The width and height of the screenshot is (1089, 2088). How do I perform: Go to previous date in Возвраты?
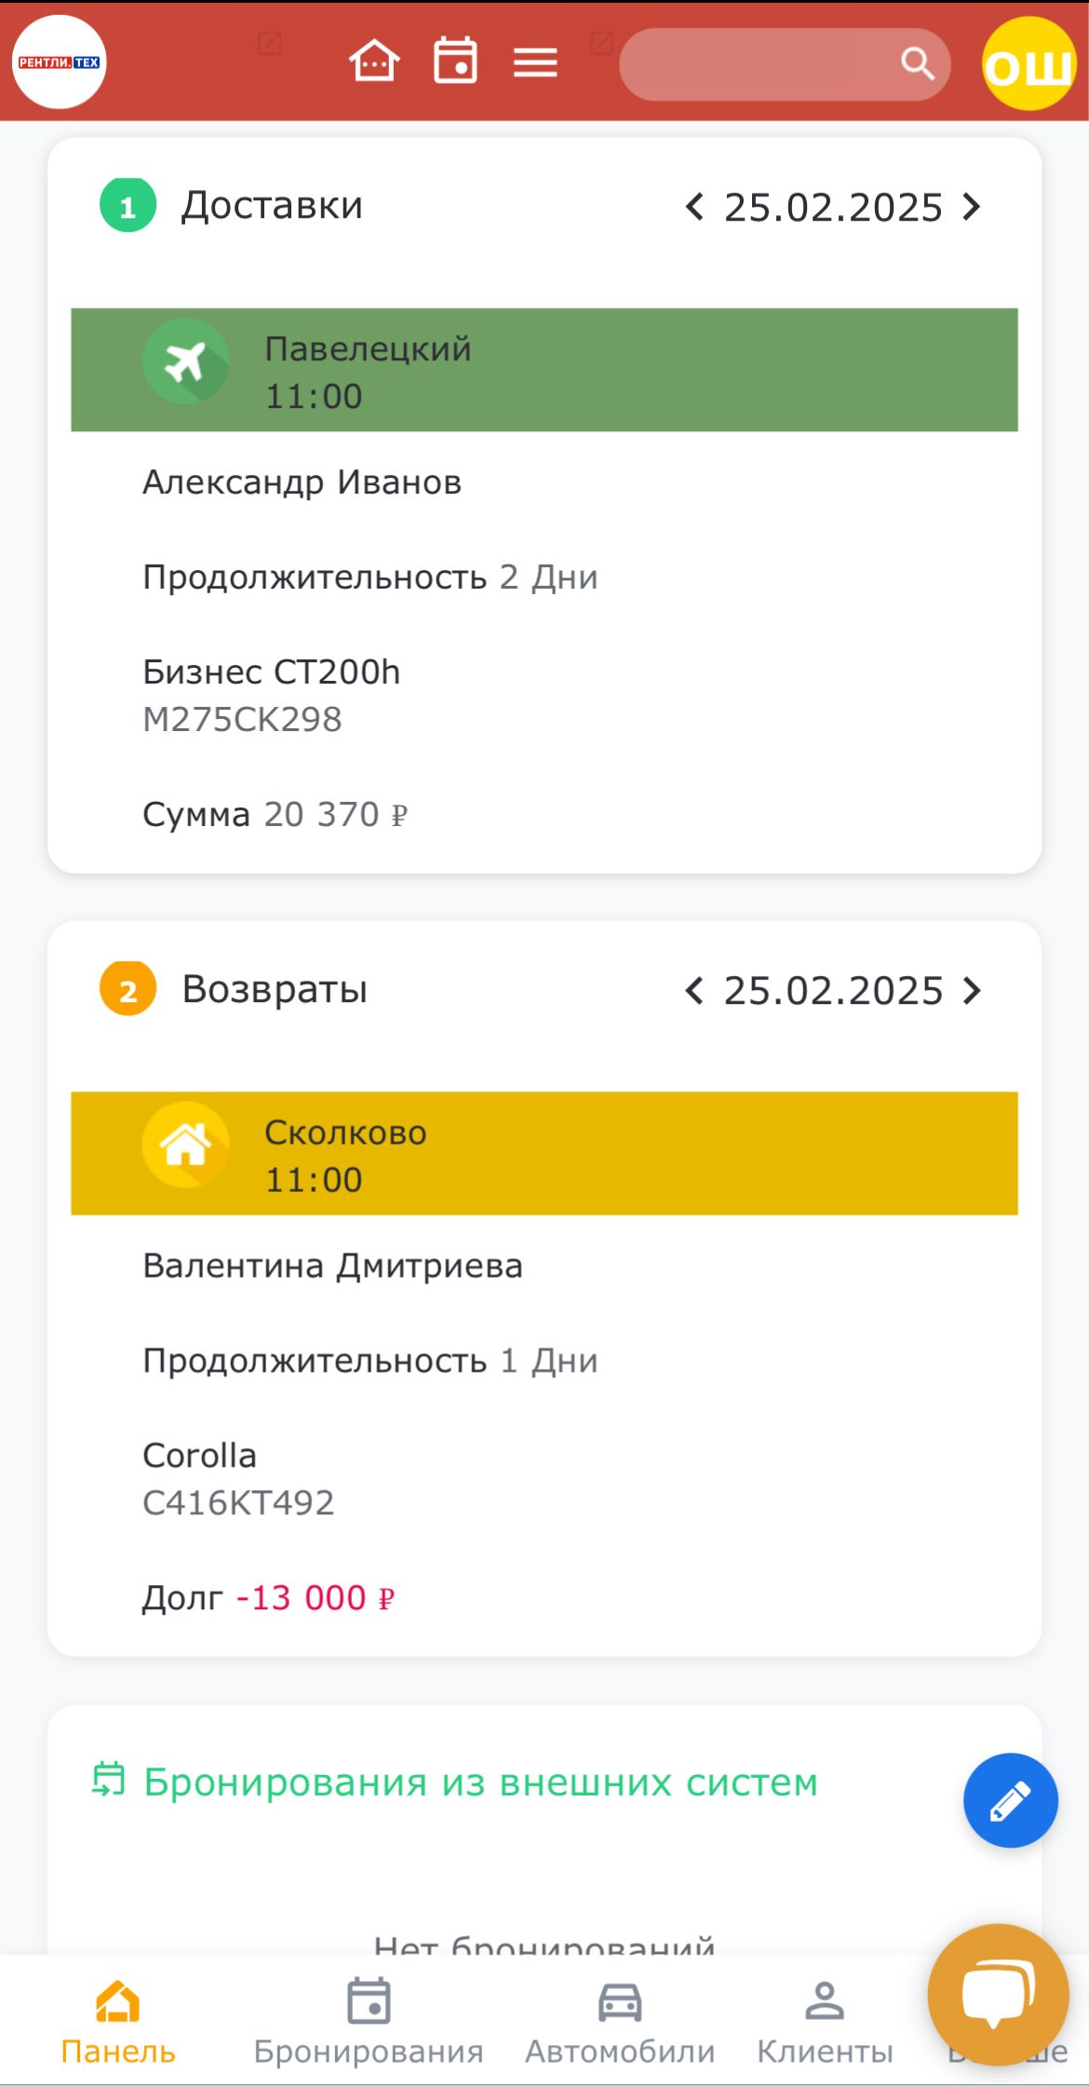693,991
